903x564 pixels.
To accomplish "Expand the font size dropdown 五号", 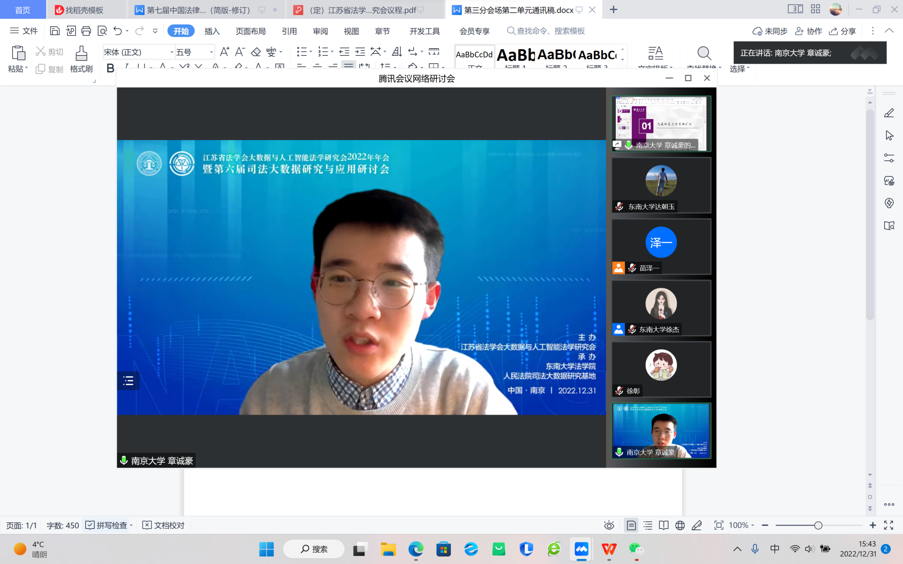I will [x=212, y=52].
